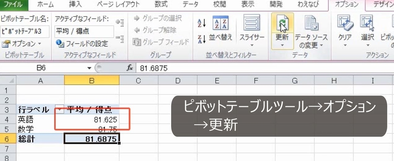This screenshot has height=161, width=394.
Task: Click the fx insert function icon
Action: click(130, 68)
